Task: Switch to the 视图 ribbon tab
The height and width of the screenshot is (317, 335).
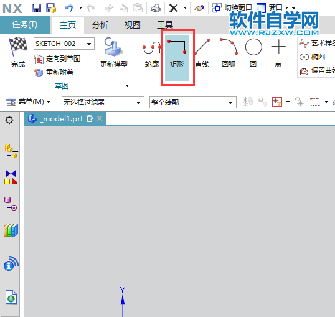Action: [133, 25]
